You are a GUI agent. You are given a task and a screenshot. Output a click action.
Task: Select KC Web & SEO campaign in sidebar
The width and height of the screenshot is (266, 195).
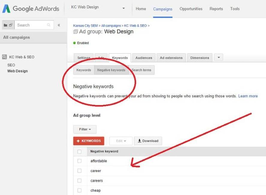pos(22,57)
